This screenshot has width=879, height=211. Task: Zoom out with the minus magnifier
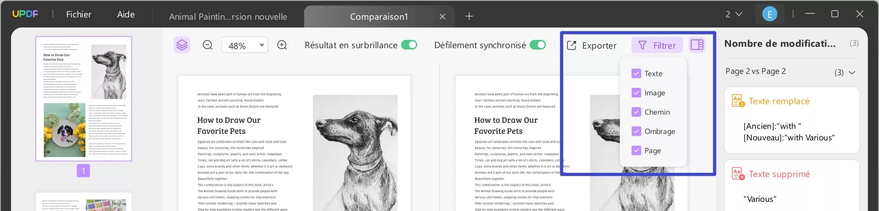coord(208,45)
